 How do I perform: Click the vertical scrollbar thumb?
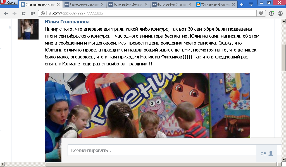click(284, 58)
